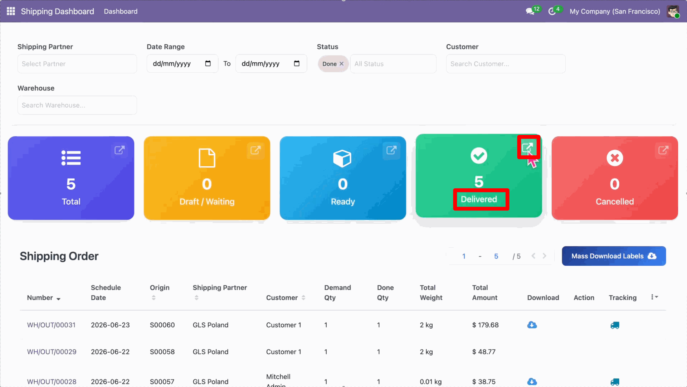Open order WH/OUT/00028 link
The image size is (687, 387).
tap(52, 382)
